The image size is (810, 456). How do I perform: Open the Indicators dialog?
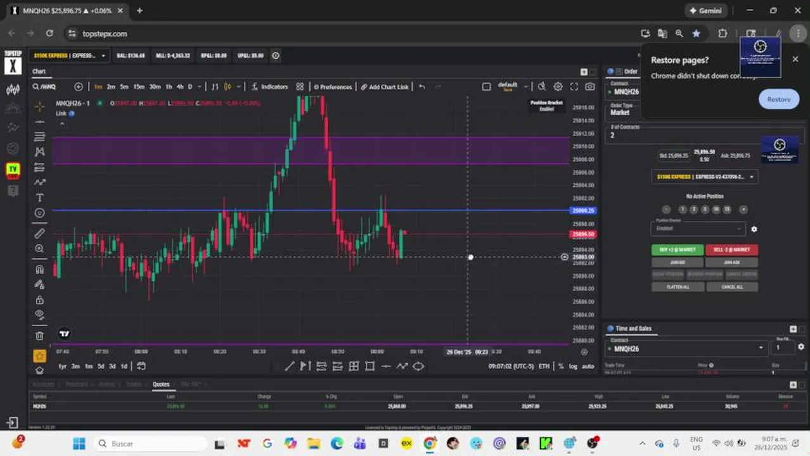click(x=269, y=87)
